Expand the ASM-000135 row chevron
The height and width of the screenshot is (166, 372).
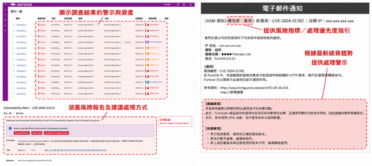click(13, 71)
